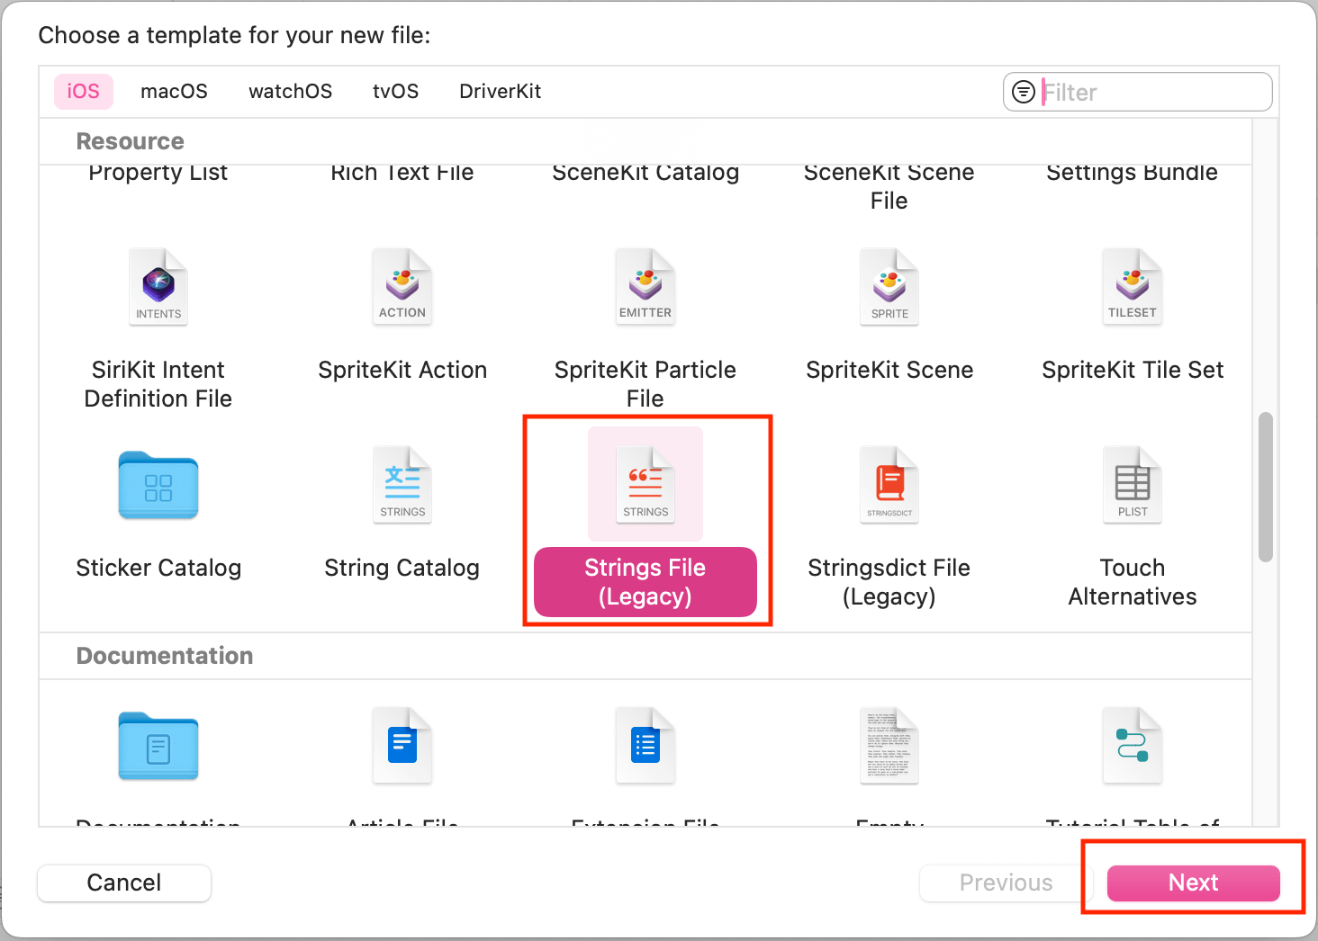This screenshot has height=941, width=1318.
Task: Click the "Settings Bundle" label
Action: [x=1133, y=173]
